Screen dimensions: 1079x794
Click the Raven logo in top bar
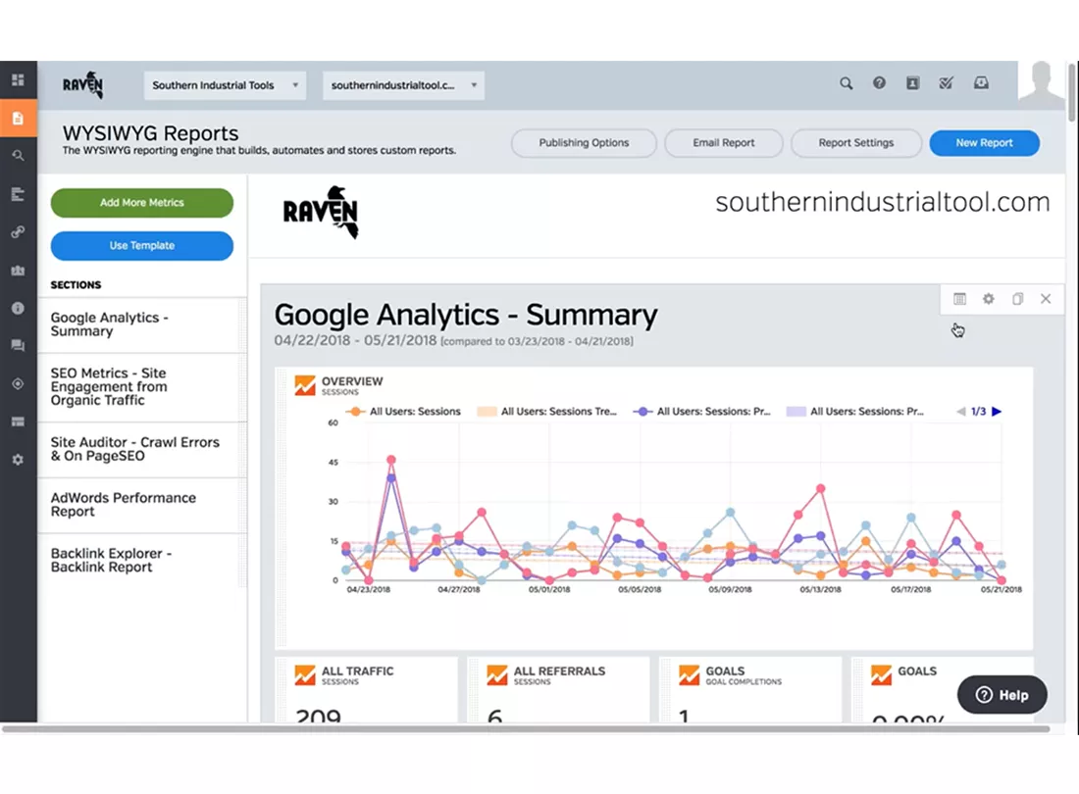pyautogui.click(x=82, y=85)
